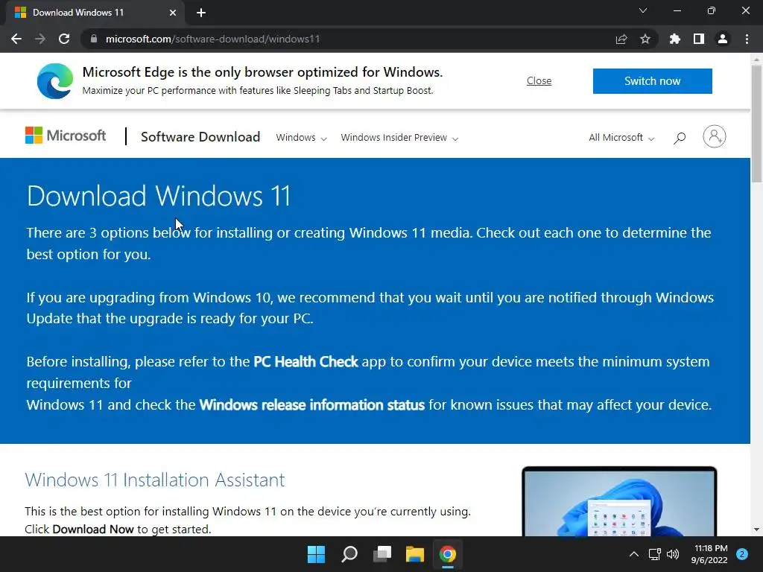Click the browser forward arrow
Viewport: 763px width, 572px height.
[40, 39]
